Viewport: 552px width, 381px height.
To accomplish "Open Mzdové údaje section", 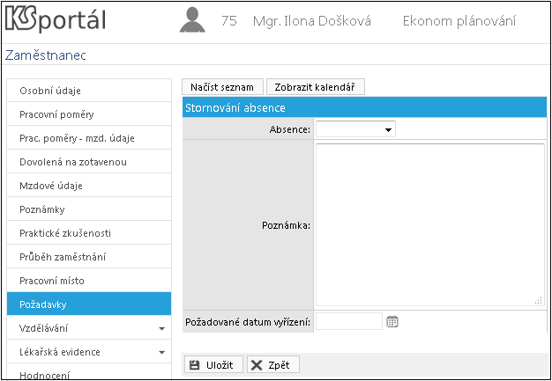I will pos(89,186).
